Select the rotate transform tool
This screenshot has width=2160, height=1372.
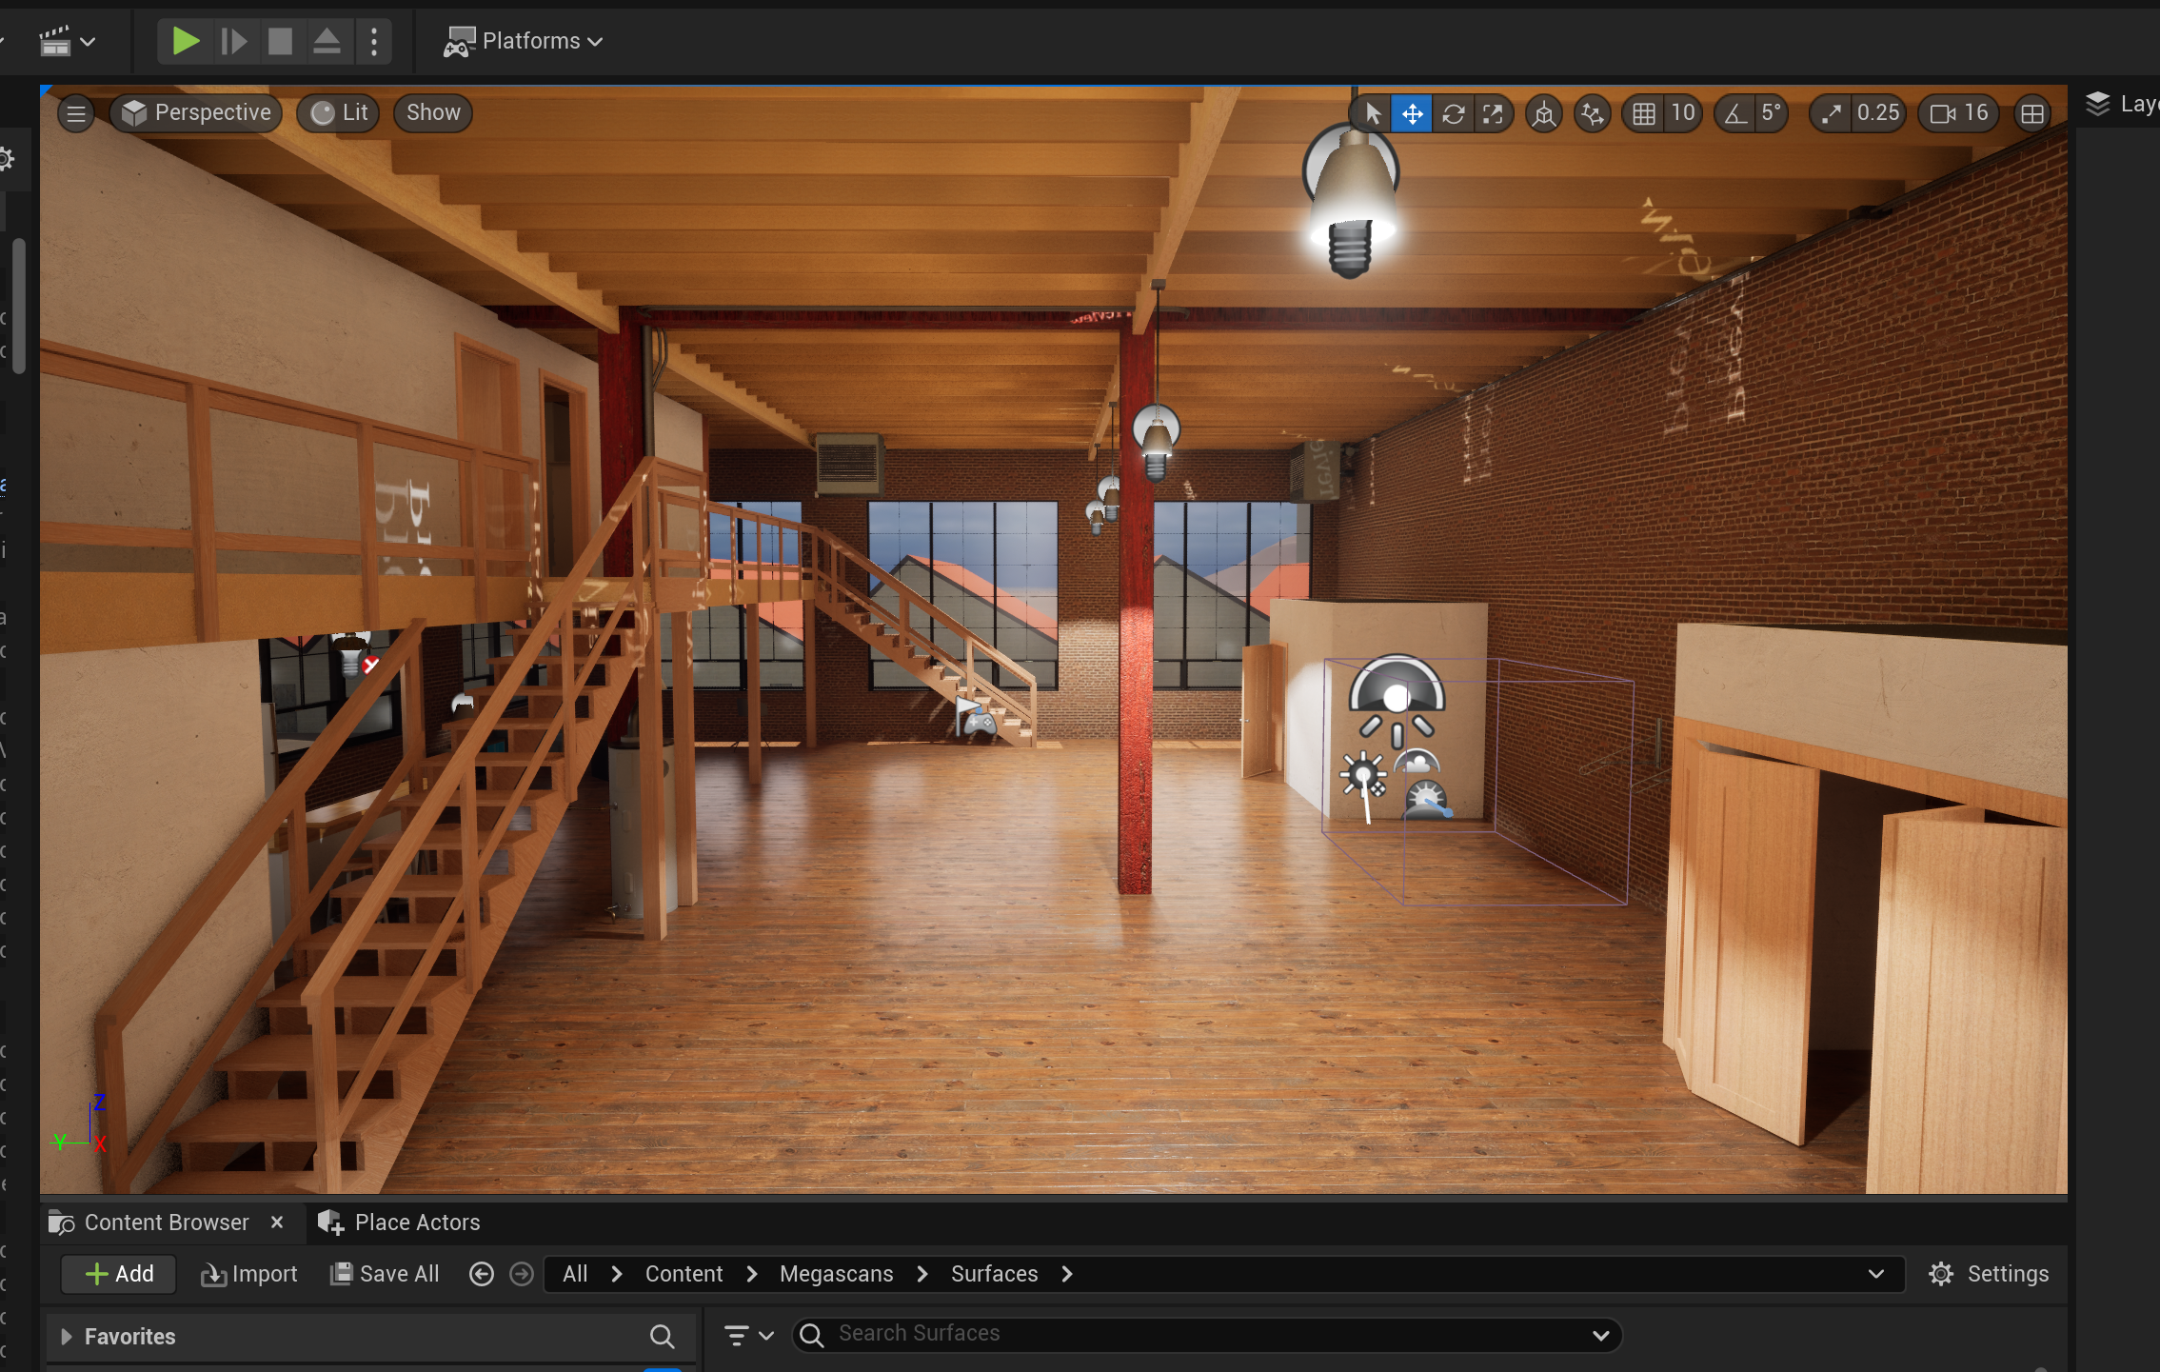pos(1453,114)
